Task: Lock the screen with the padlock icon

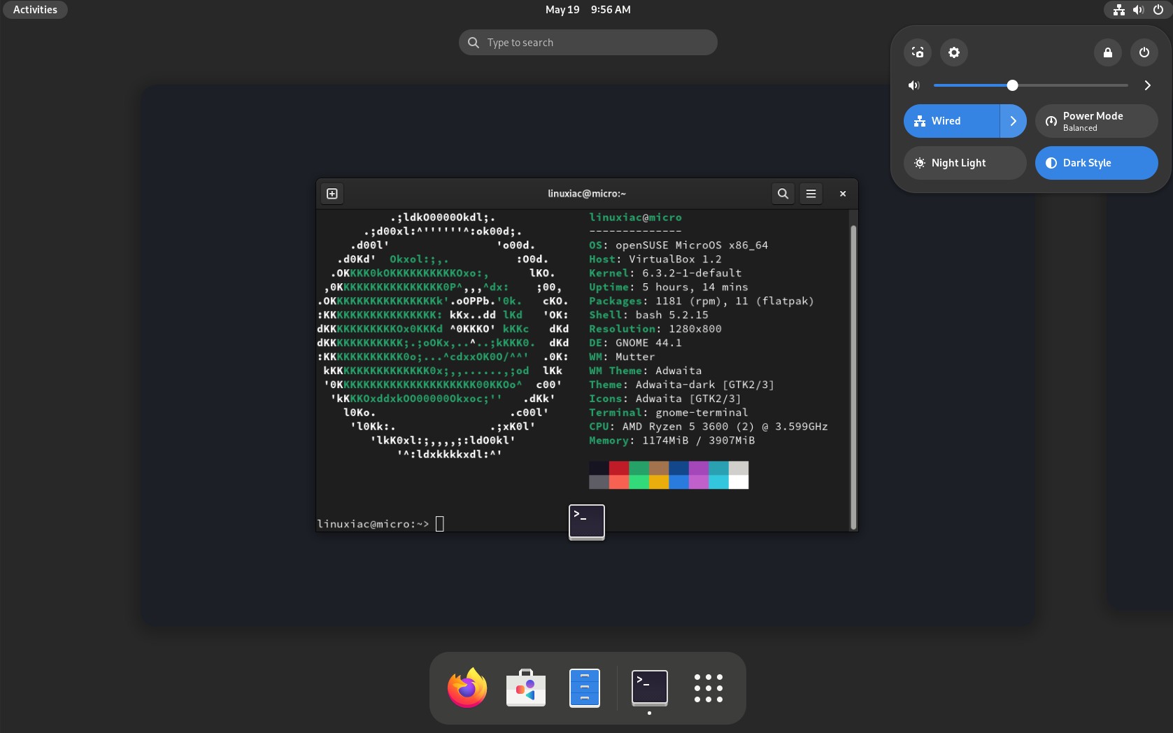Action: [x=1108, y=52]
